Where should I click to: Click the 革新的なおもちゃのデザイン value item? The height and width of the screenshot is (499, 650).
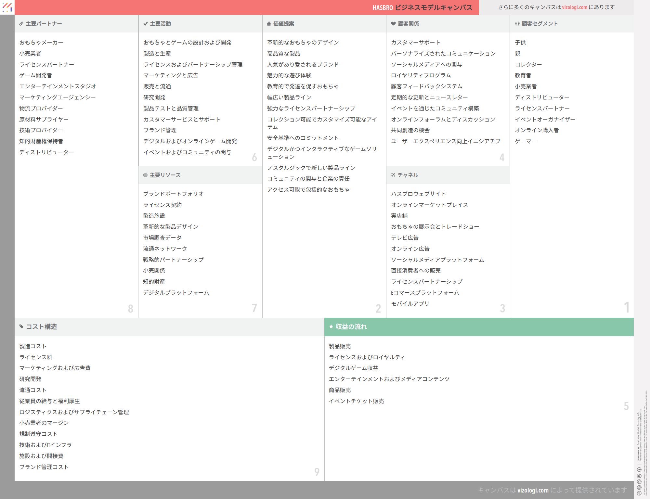(x=303, y=43)
